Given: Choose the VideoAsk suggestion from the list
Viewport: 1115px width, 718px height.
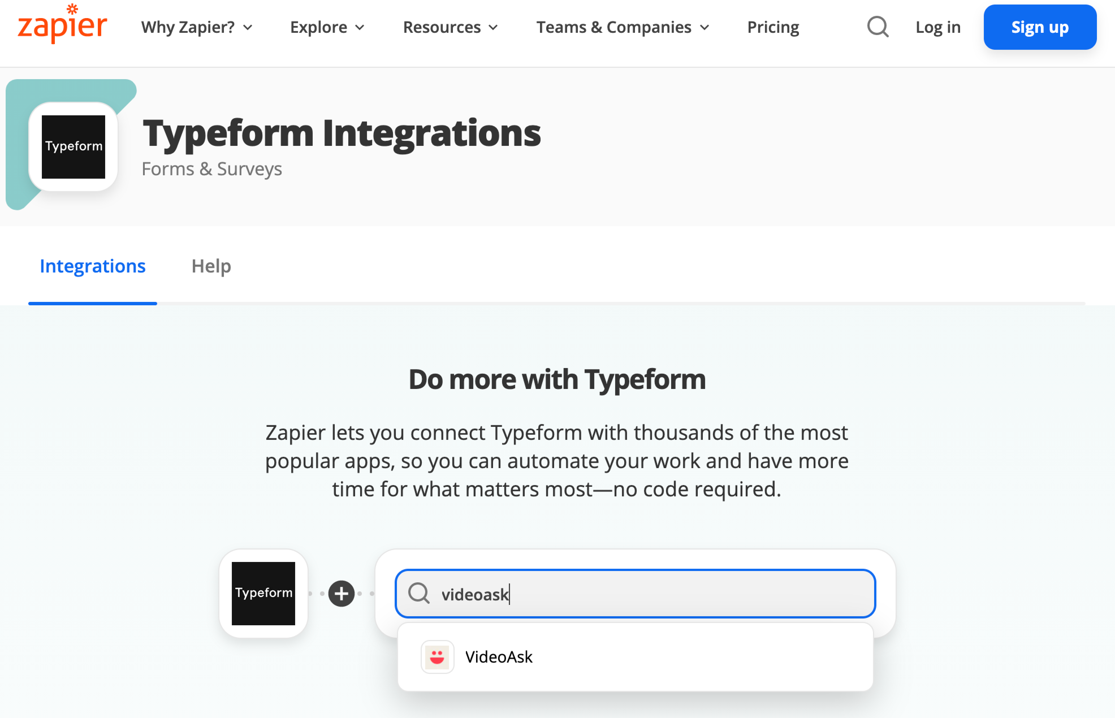Looking at the screenshot, I should point(635,657).
